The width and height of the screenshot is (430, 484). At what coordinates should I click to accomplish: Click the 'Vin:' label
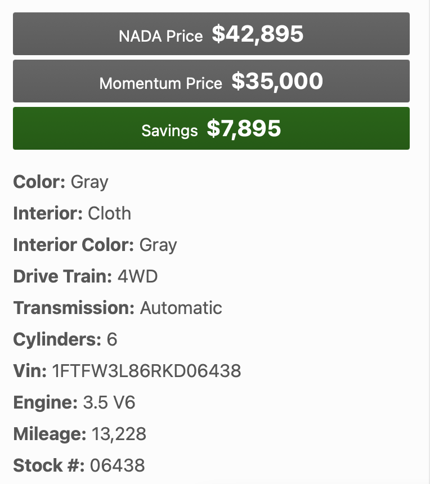[x=30, y=371]
